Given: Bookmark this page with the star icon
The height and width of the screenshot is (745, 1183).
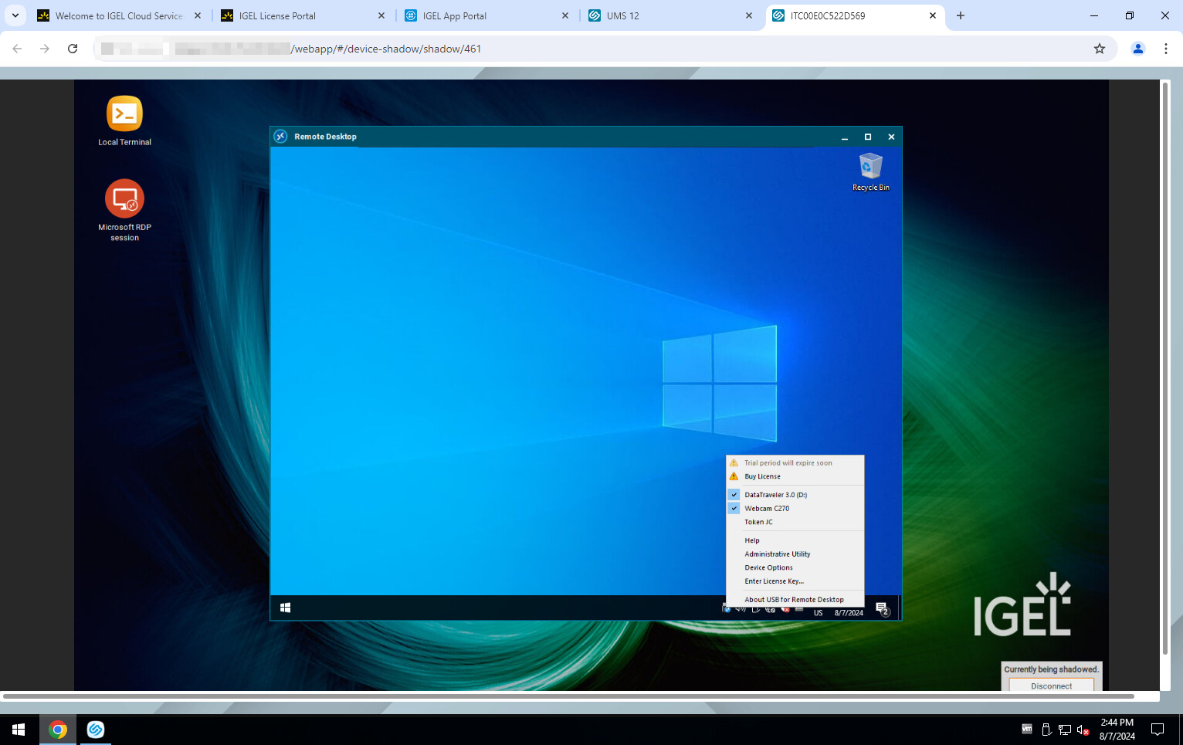Looking at the screenshot, I should click(x=1100, y=49).
